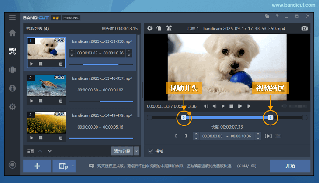Expand the 添加分段 dropdown arrow
The height and width of the screenshot is (183, 319).
(136, 151)
